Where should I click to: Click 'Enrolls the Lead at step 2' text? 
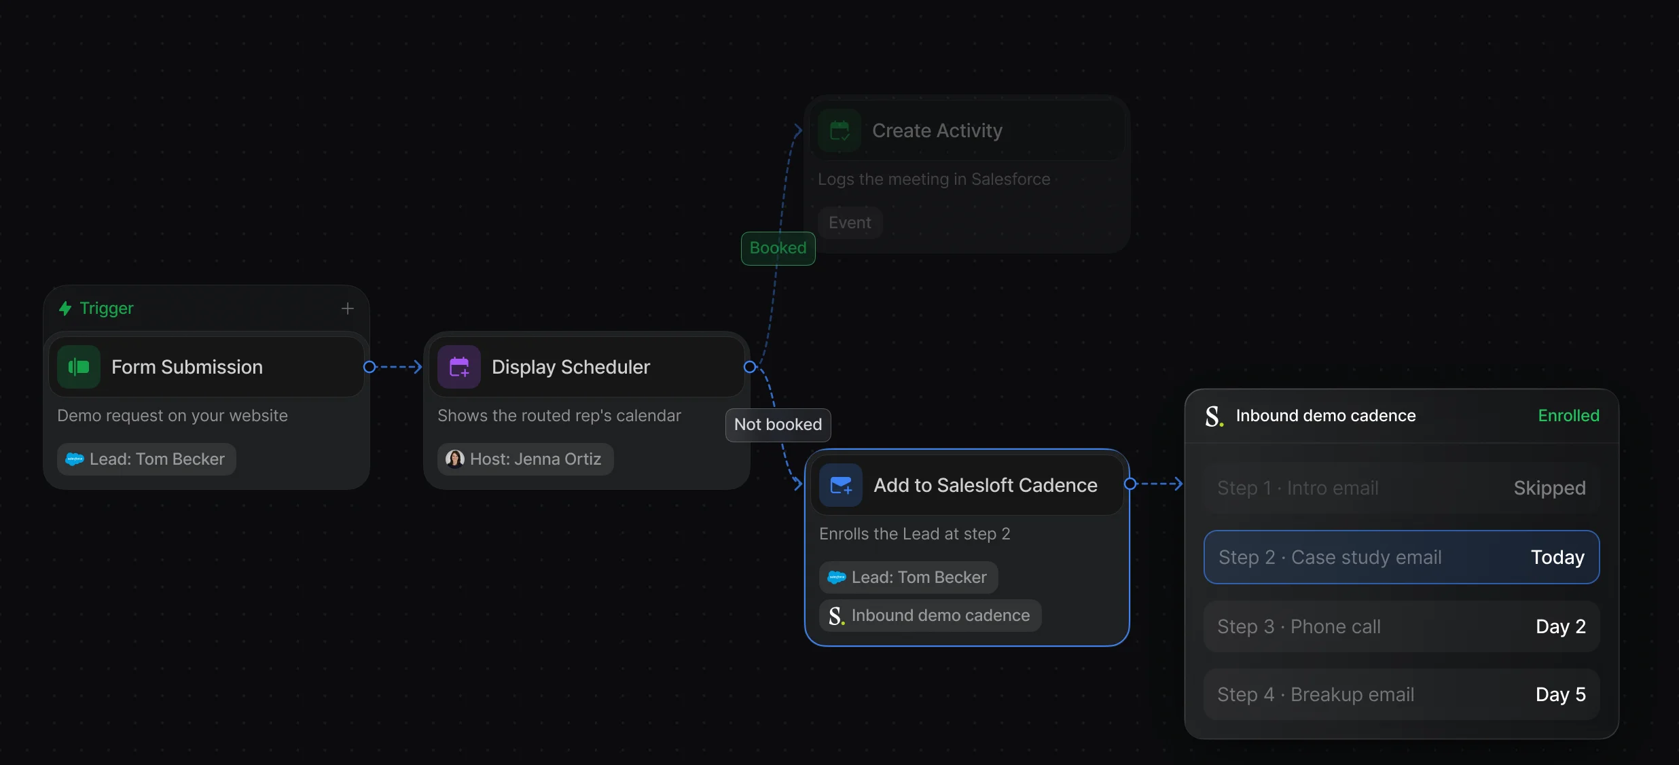coord(915,534)
